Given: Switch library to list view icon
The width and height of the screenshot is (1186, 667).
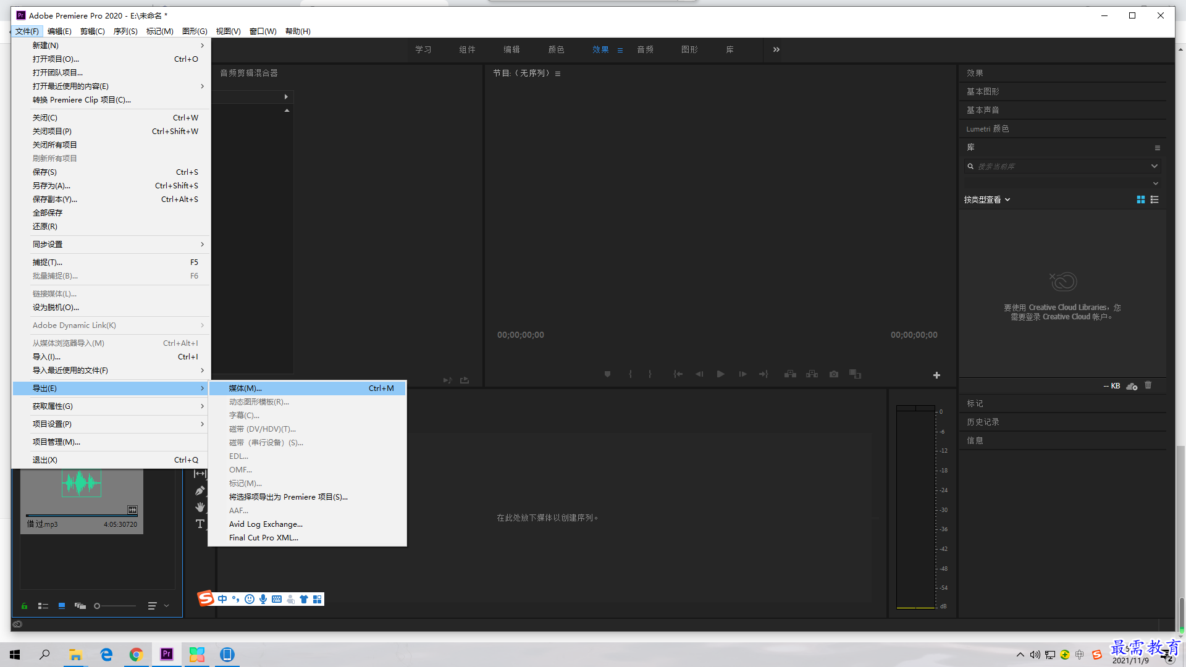Looking at the screenshot, I should click(1154, 199).
